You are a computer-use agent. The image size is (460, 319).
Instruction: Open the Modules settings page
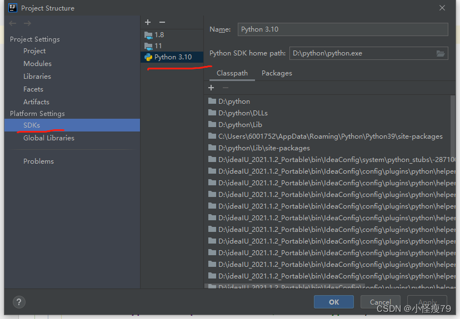click(37, 64)
